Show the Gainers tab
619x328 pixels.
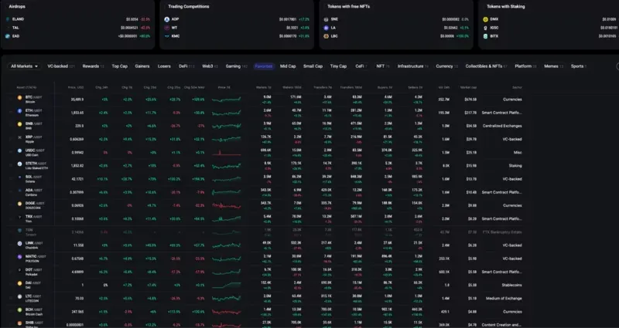pos(142,66)
